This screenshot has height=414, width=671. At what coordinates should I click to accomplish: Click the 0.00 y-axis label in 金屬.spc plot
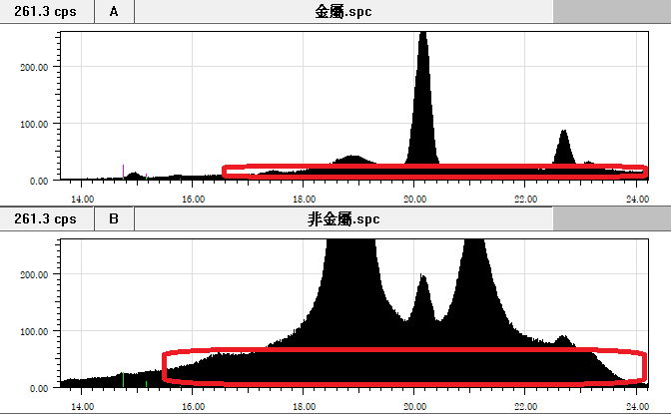pyautogui.click(x=39, y=181)
